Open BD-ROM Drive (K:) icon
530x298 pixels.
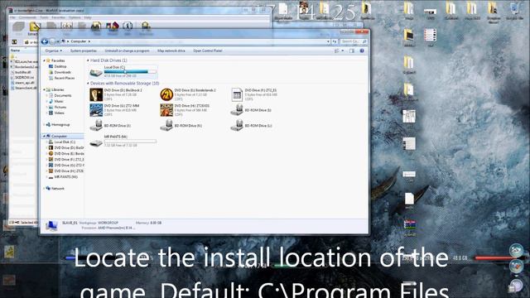click(166, 125)
